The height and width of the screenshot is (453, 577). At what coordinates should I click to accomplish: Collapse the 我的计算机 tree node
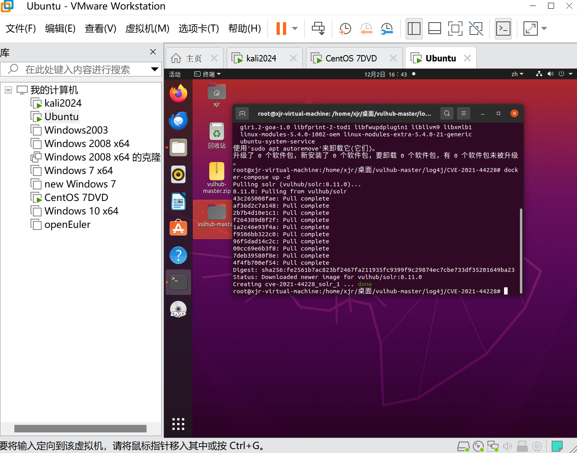8,90
